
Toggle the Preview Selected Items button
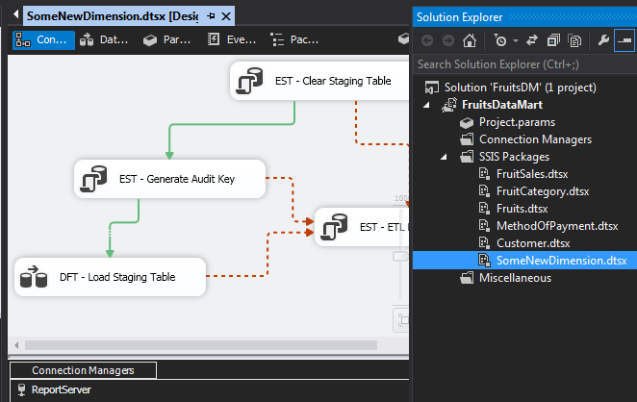624,40
